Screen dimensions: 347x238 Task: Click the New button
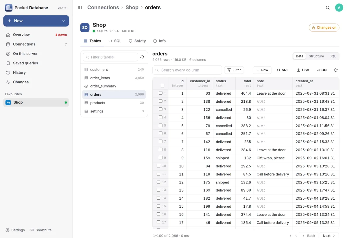(36, 21)
